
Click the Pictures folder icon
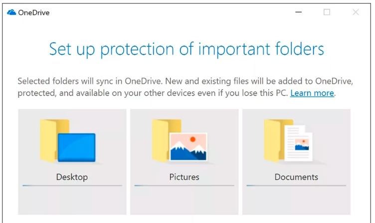[180, 141]
